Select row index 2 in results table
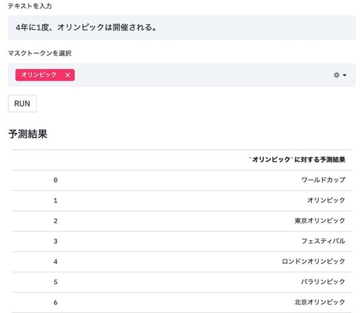363x313 pixels. tap(56, 221)
